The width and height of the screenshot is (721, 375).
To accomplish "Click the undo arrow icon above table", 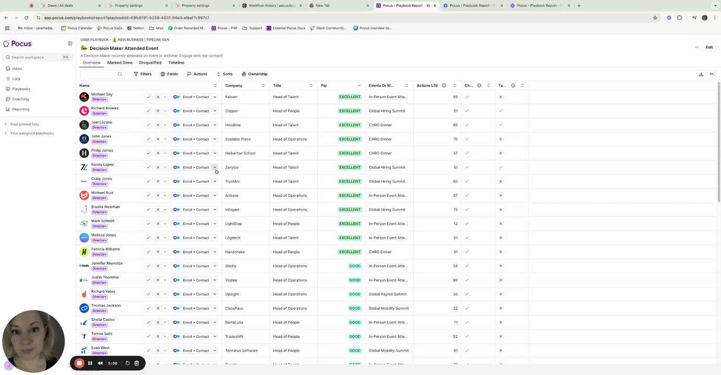I will point(712,74).
